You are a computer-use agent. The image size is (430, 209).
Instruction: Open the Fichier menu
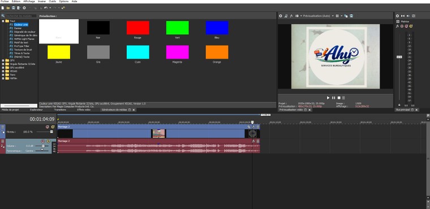pyautogui.click(x=5, y=1)
